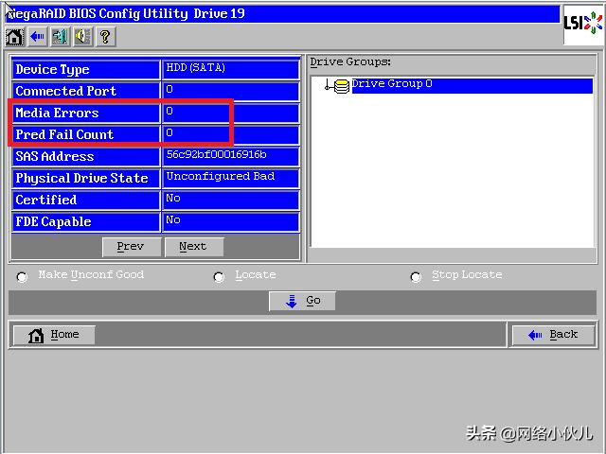Click the FDE Capable value No
The height and width of the screenshot is (454, 606).
click(173, 219)
